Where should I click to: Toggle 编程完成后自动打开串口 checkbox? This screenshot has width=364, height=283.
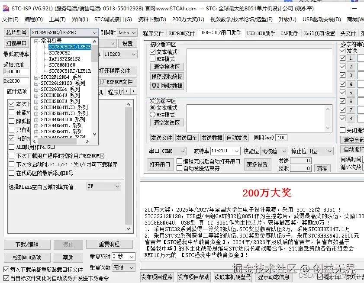point(179,161)
